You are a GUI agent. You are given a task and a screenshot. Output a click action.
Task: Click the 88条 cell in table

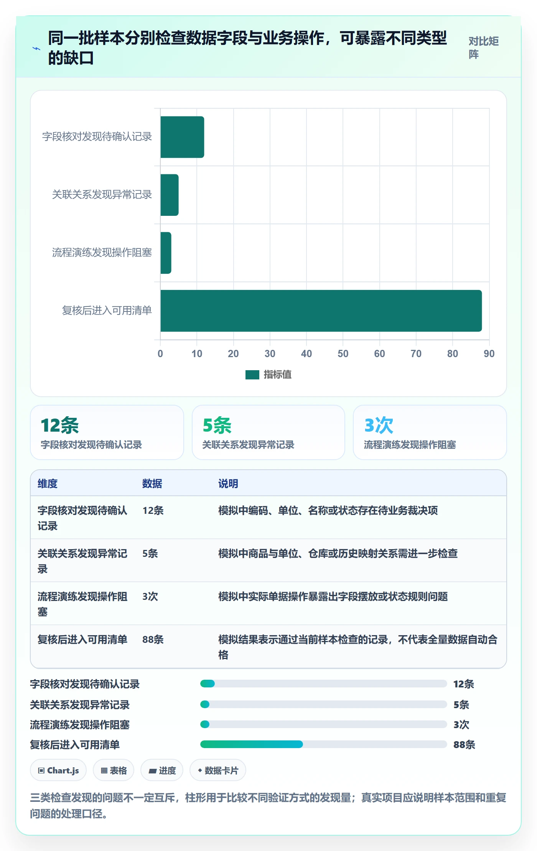[x=153, y=639]
